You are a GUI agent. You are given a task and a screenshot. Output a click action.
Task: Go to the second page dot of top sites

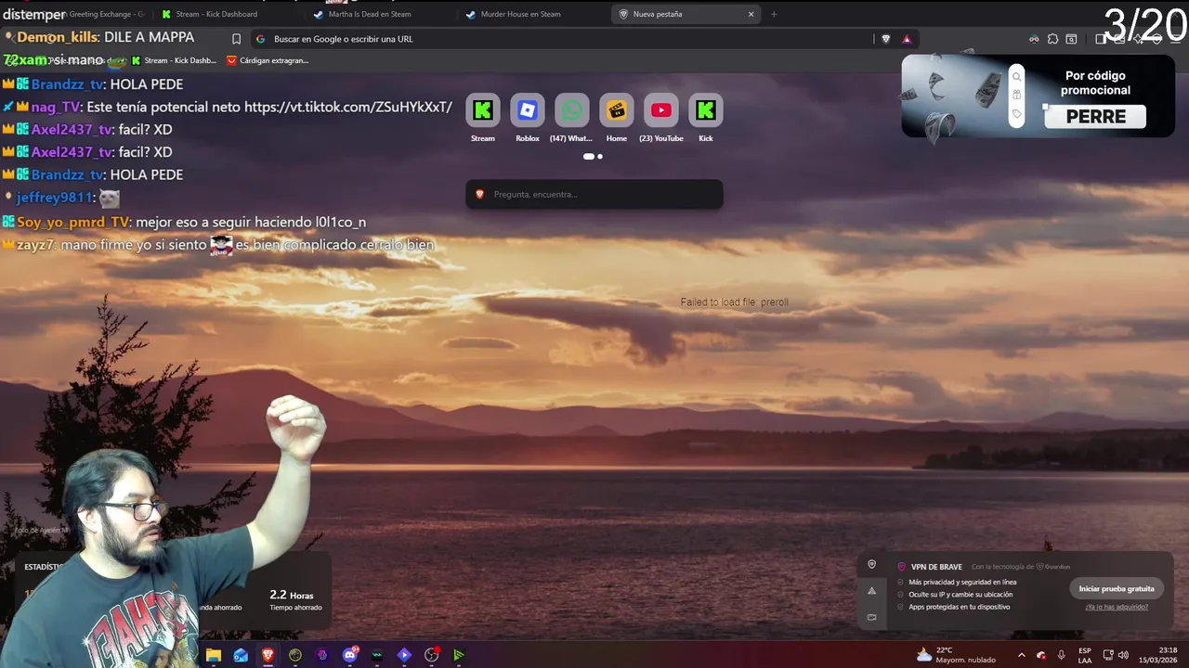tap(600, 157)
